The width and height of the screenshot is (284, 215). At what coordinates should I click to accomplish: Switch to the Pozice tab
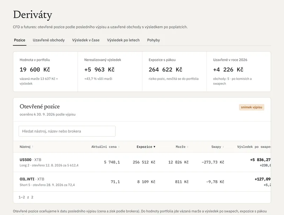[x=20, y=40]
